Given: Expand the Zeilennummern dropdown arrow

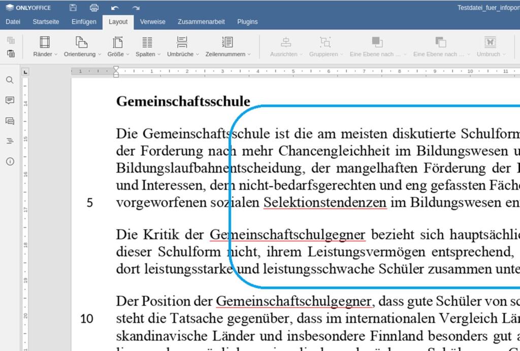Looking at the screenshot, I should 249,54.
